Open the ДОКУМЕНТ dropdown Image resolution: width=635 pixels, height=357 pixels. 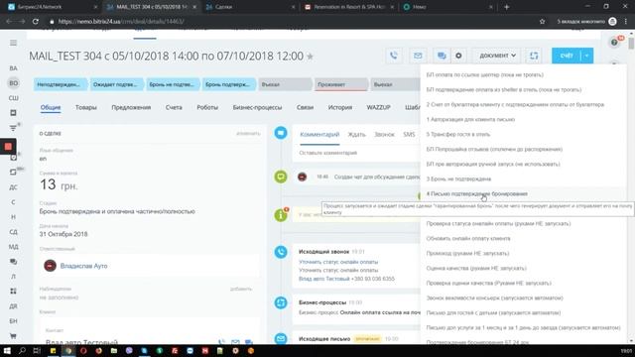click(497, 56)
